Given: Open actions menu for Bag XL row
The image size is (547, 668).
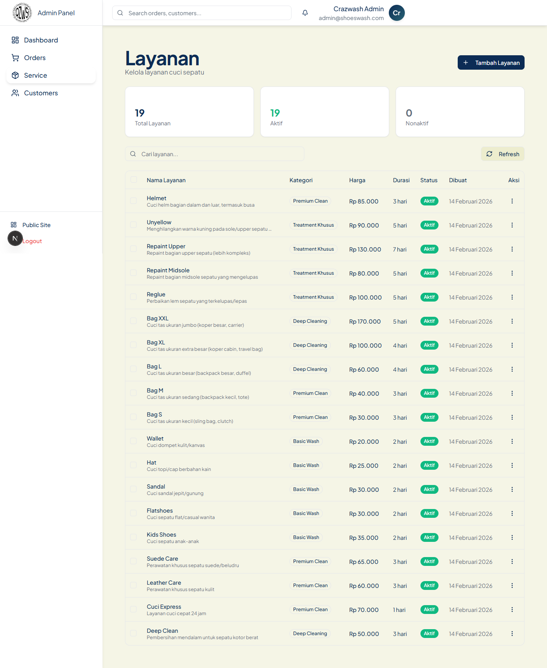Looking at the screenshot, I should point(512,345).
